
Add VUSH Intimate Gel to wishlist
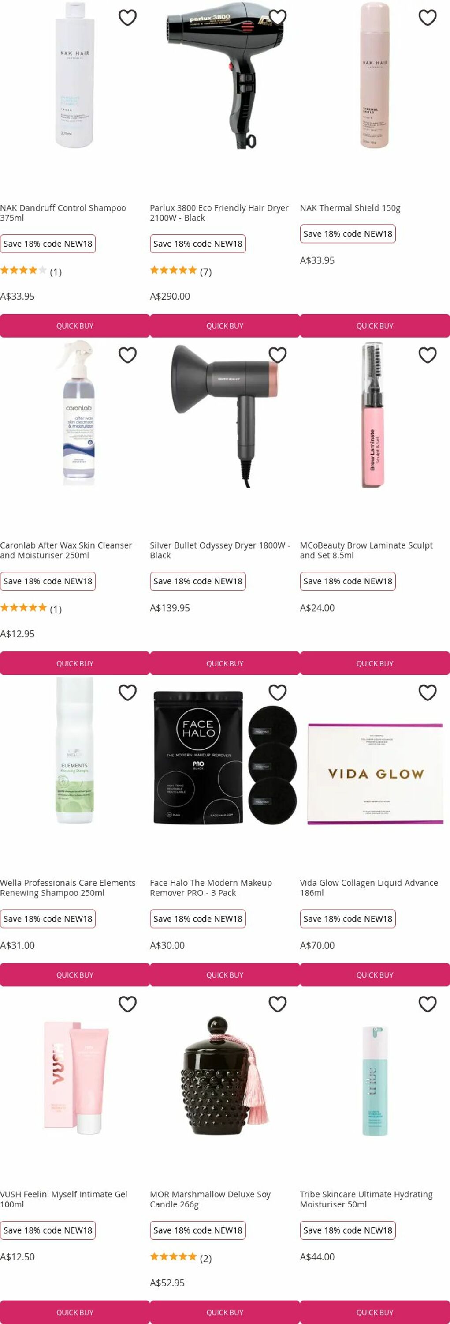pyautogui.click(x=127, y=1004)
